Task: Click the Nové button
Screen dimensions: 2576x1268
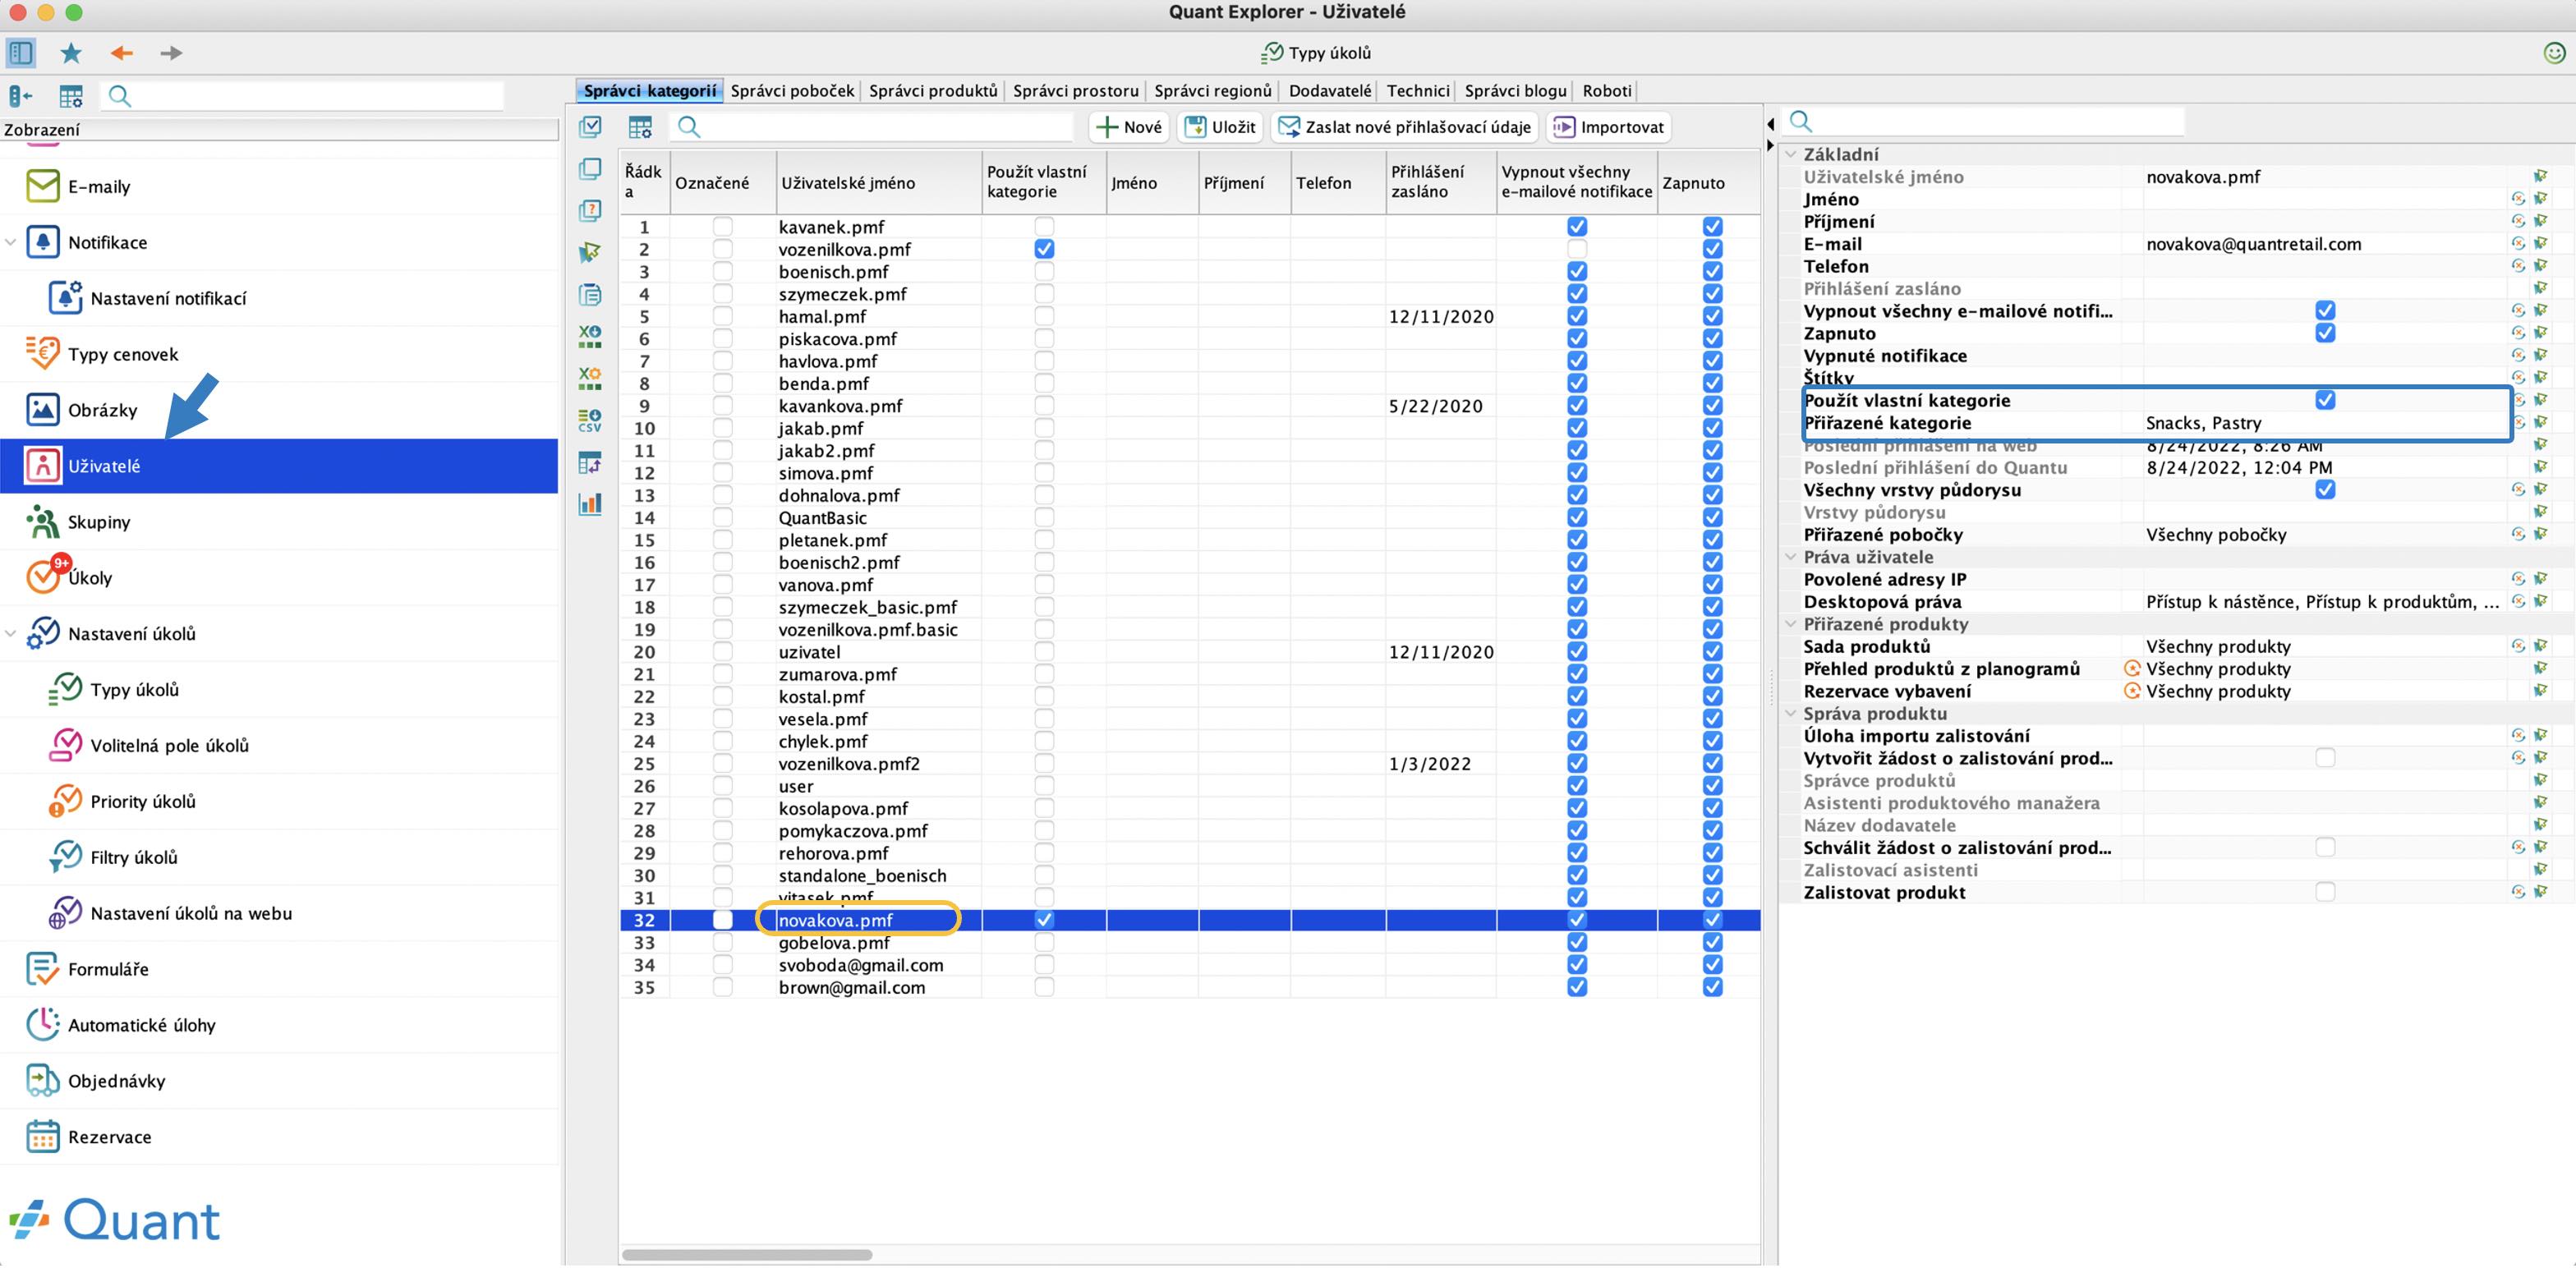Action: pyautogui.click(x=1129, y=127)
